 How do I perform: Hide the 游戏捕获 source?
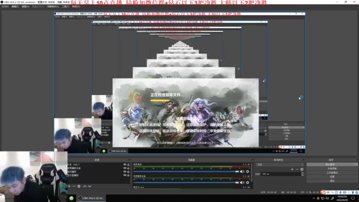coord(125,171)
